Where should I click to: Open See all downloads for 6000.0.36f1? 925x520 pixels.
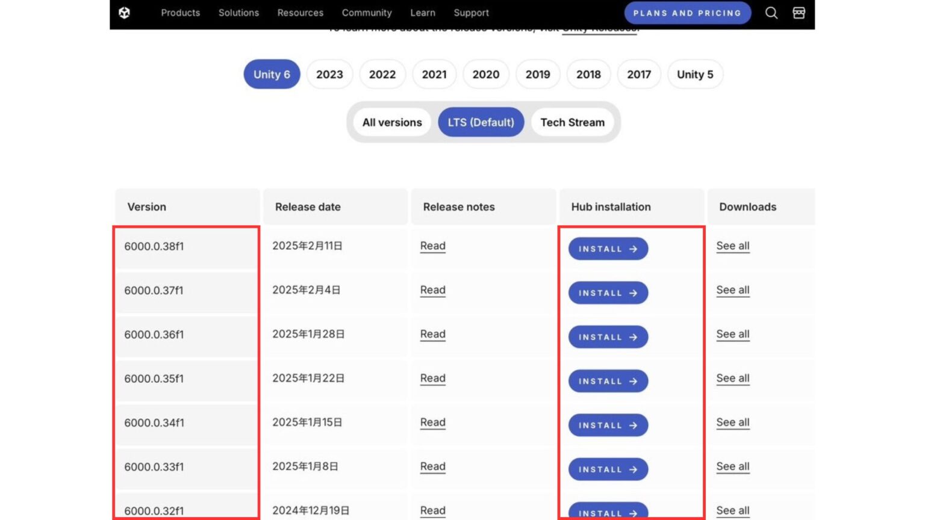(732, 334)
